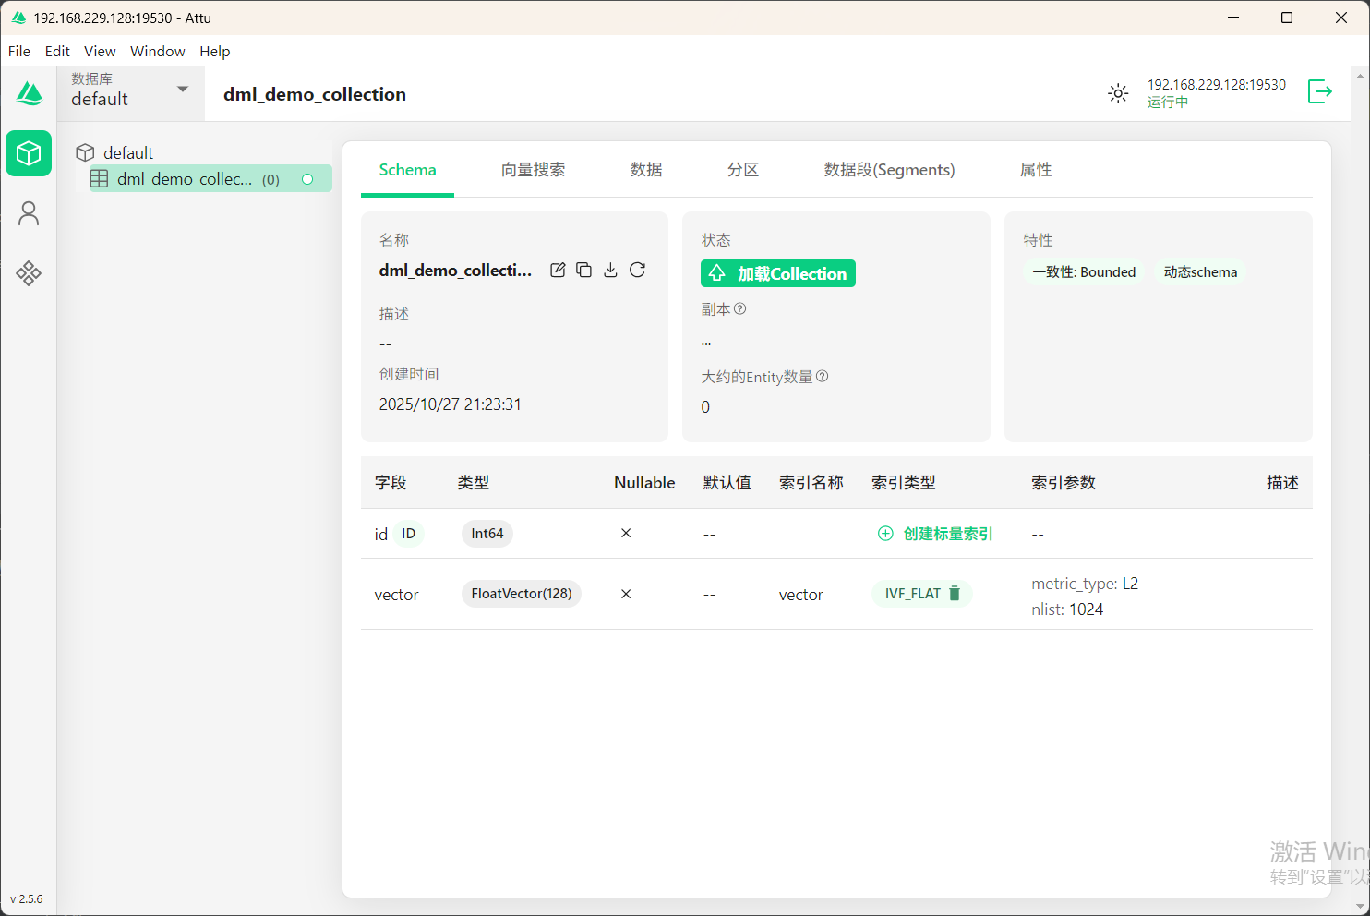This screenshot has height=916, width=1370.
Task: Click the help icon next to 副本
Action: [x=740, y=309]
